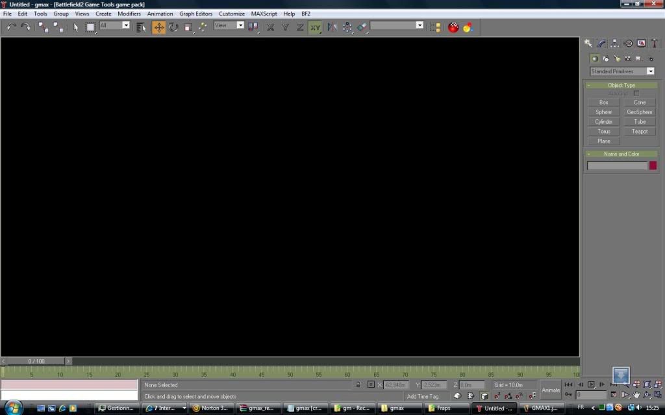The width and height of the screenshot is (665, 415).
Task: Restrict to XY plane toggle
Action: click(x=315, y=27)
